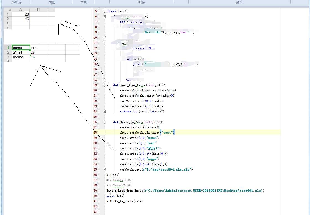Image resolution: width=310 pixels, height=215 pixels.
Task: Click the sheet.write(0,1,"sex") line
Action: coord(139,143)
